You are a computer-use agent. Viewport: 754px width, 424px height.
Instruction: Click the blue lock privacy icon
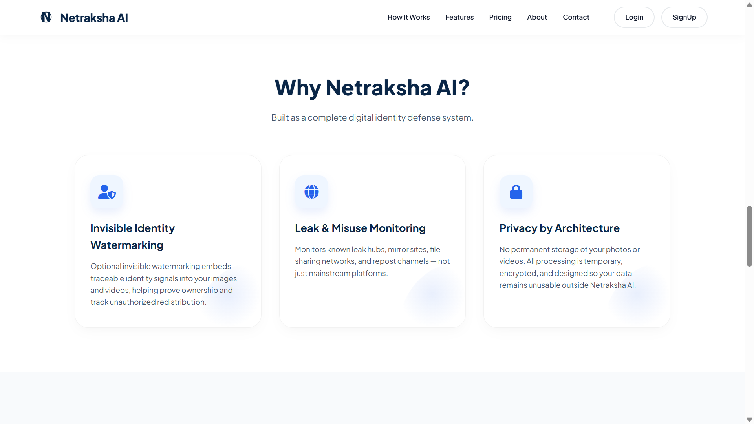point(516,192)
